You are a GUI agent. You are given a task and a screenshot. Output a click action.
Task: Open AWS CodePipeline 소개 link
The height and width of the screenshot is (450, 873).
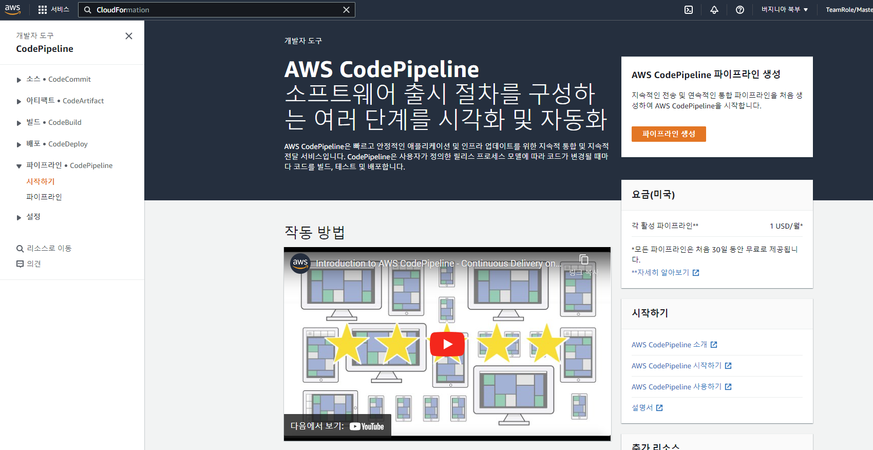pyautogui.click(x=669, y=345)
